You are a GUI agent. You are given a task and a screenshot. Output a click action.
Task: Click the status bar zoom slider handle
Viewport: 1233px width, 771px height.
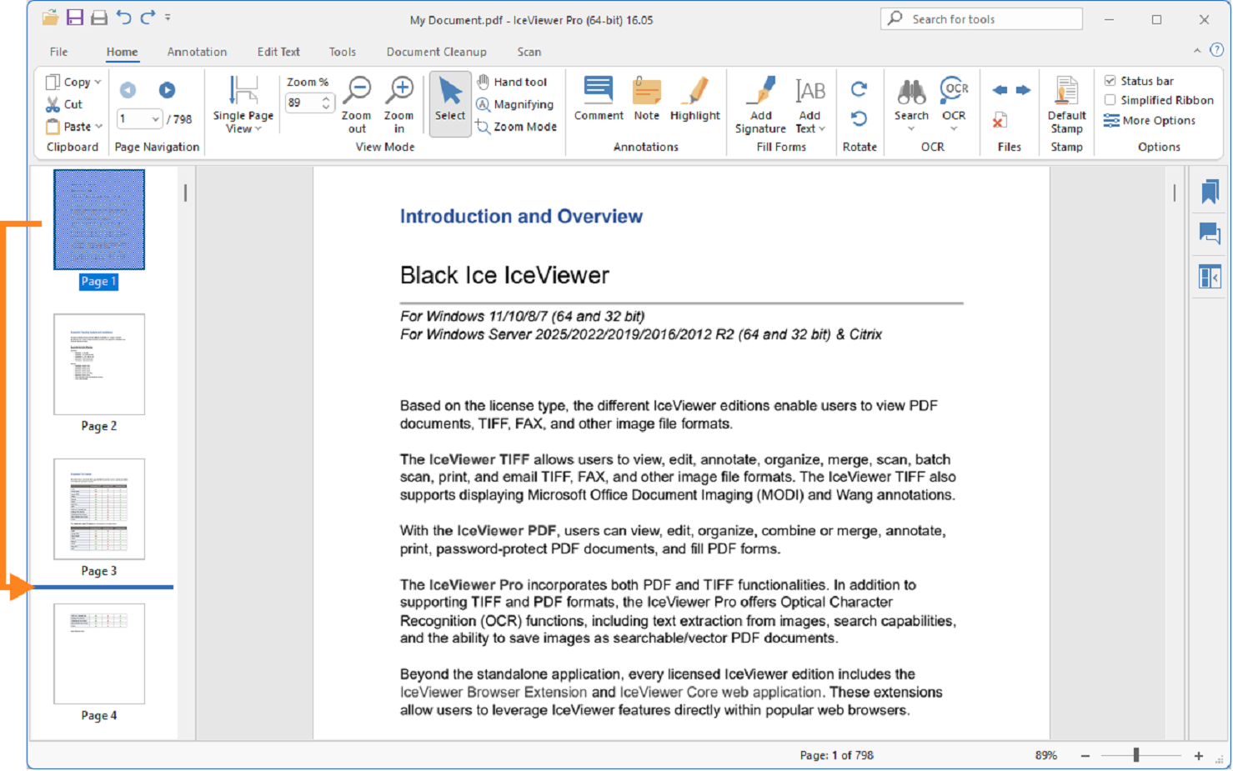(x=1136, y=755)
